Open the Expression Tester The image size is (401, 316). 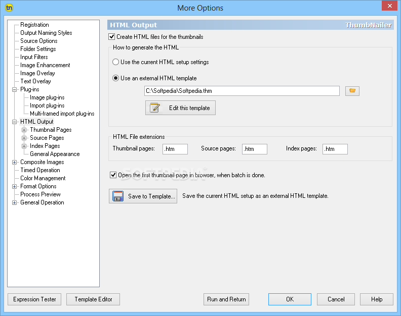(34, 299)
